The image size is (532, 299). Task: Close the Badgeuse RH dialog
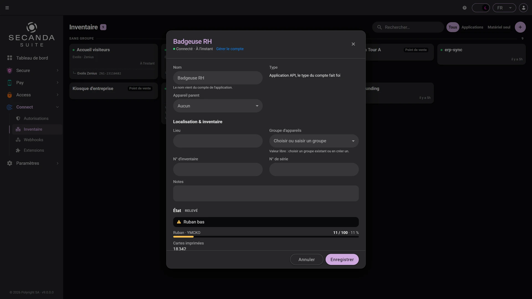point(353,44)
